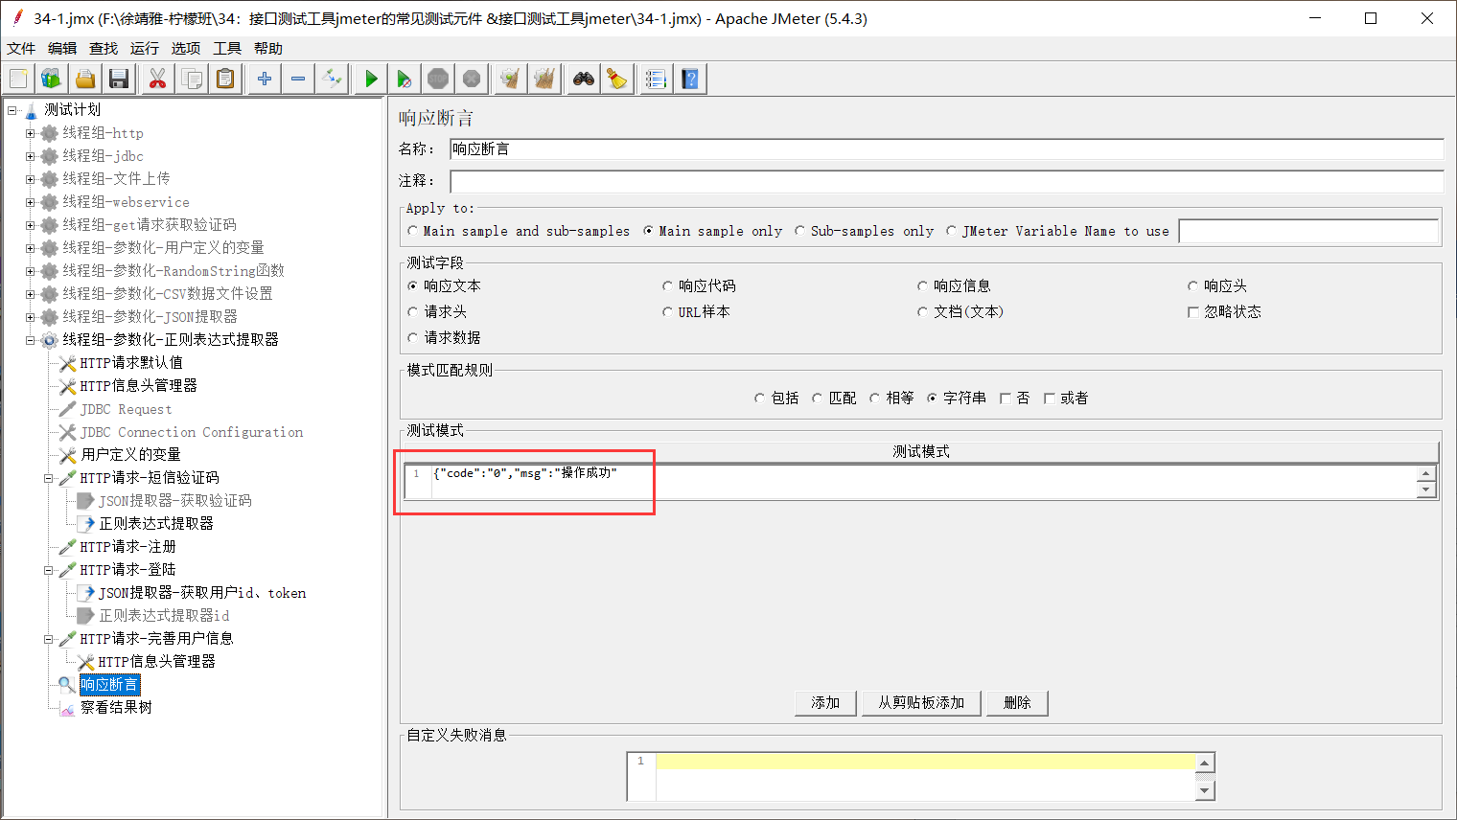Select HTTP请求-注册 in the tree

pos(128,547)
